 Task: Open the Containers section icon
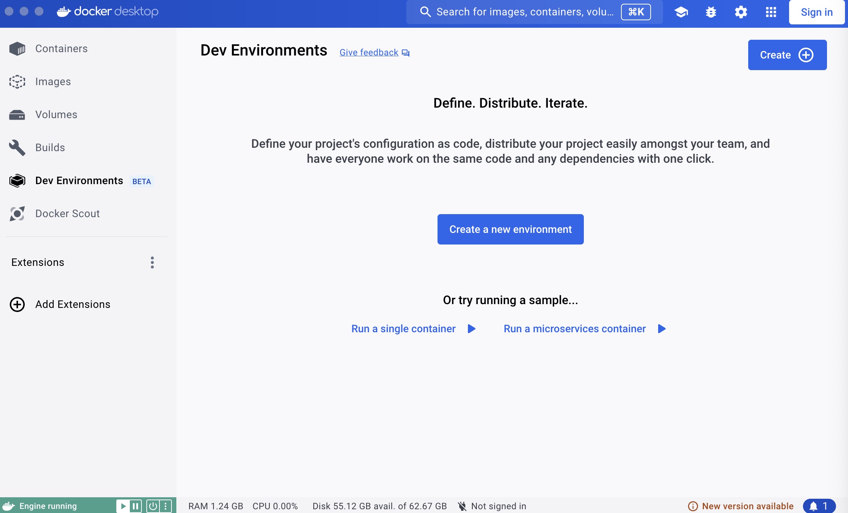pos(17,49)
